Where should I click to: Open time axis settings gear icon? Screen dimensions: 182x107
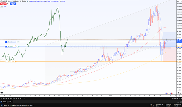point(179,96)
